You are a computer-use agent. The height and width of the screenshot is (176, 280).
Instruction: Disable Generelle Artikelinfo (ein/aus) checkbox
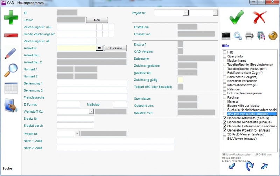coord(225,118)
